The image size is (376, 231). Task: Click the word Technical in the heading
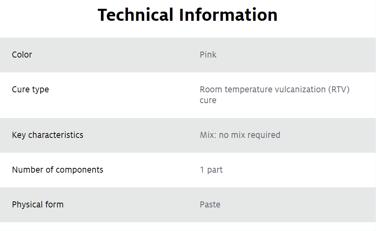point(135,15)
